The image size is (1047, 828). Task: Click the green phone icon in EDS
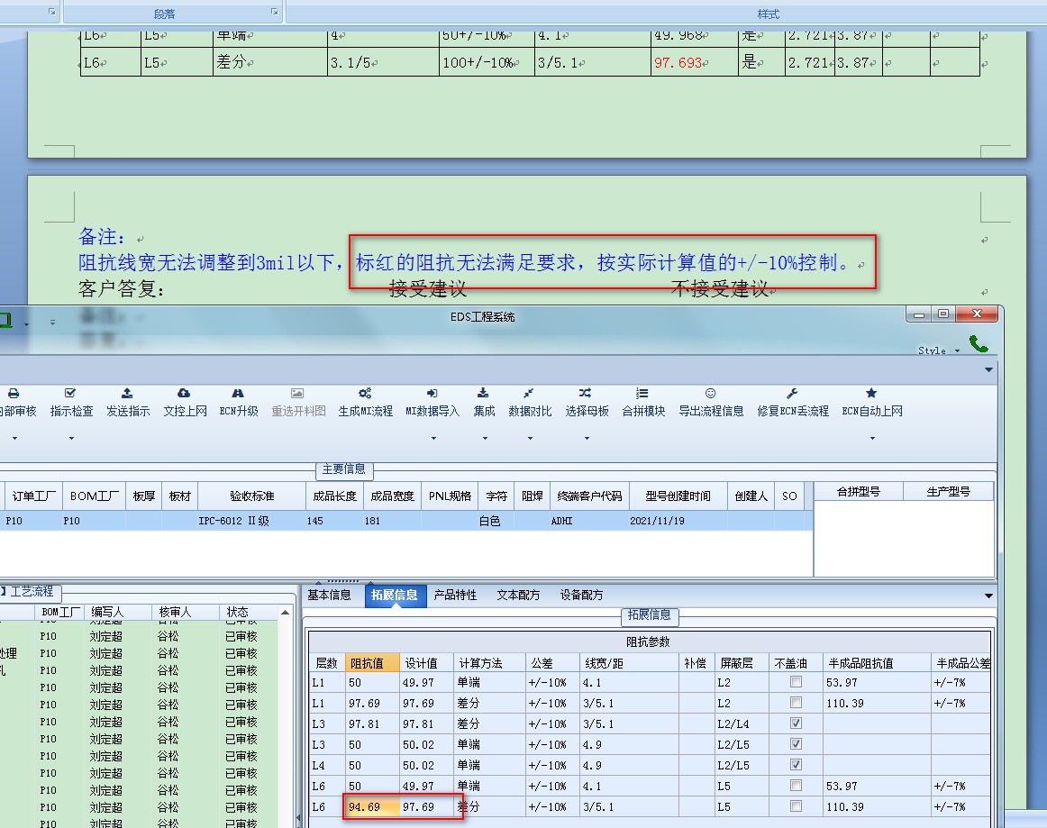(979, 344)
